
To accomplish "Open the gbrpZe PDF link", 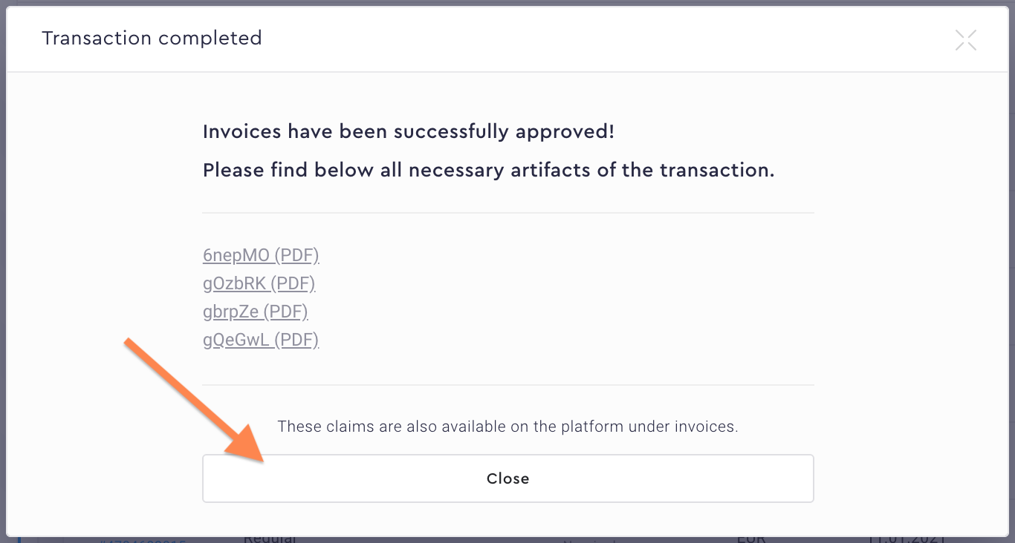I will point(255,311).
